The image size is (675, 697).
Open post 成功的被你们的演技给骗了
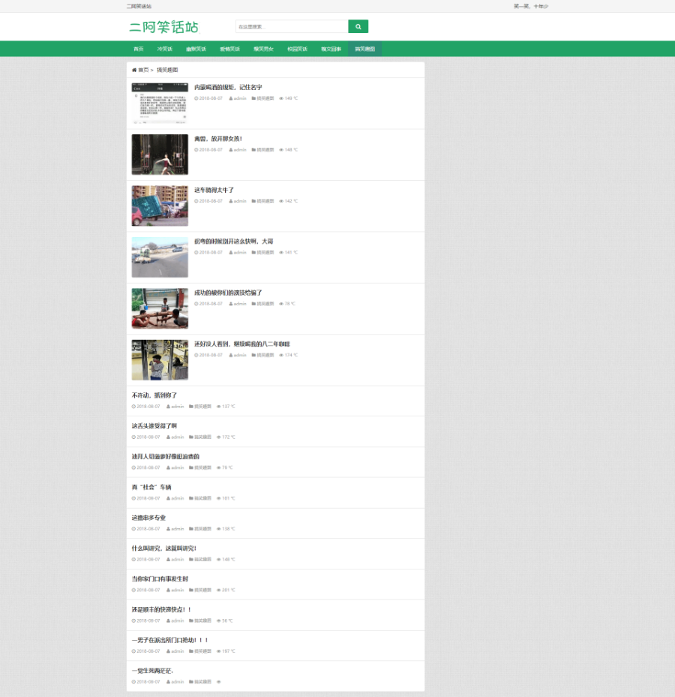pos(228,293)
